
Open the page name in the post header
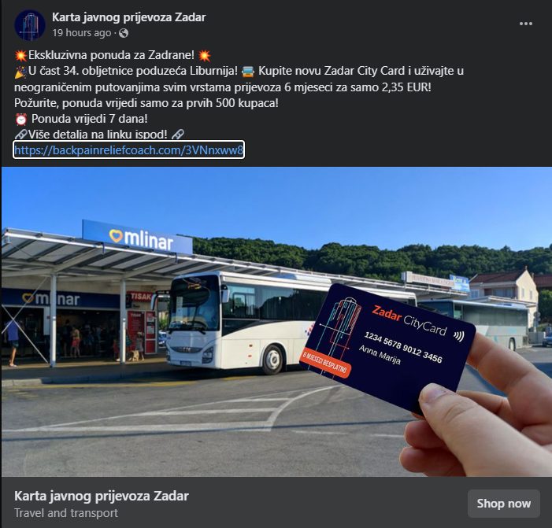129,17
